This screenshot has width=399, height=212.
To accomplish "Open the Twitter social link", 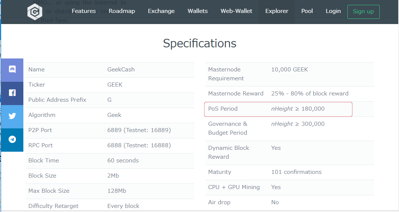I will coord(12,116).
